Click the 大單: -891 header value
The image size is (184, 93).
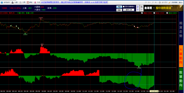[27, 8]
